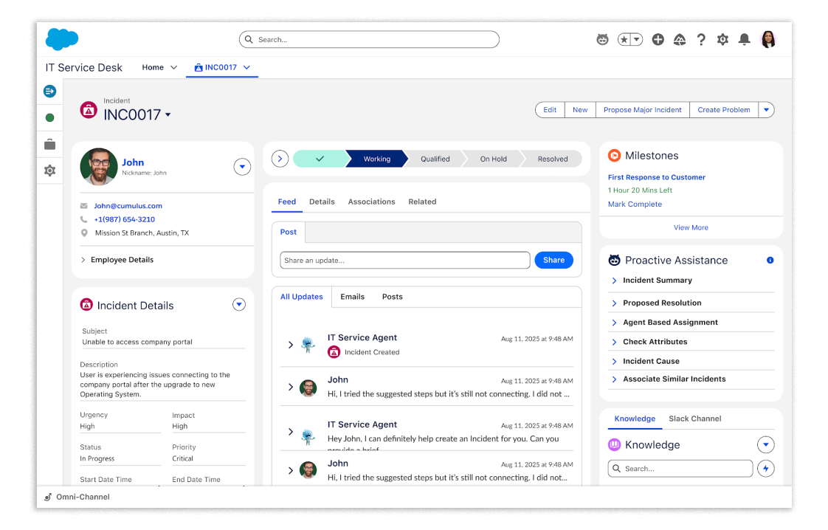Click the global create plus icon

(658, 40)
